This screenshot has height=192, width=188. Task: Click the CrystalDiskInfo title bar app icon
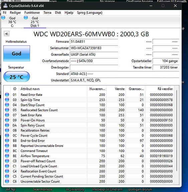[x=5, y=6]
